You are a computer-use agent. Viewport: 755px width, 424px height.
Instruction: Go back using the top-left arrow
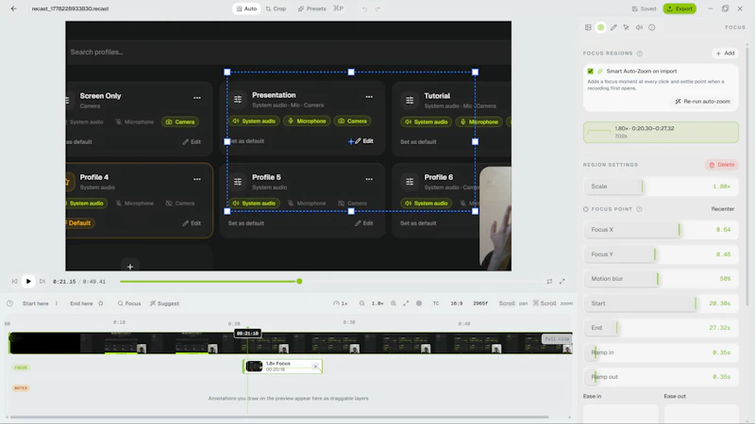pos(13,8)
